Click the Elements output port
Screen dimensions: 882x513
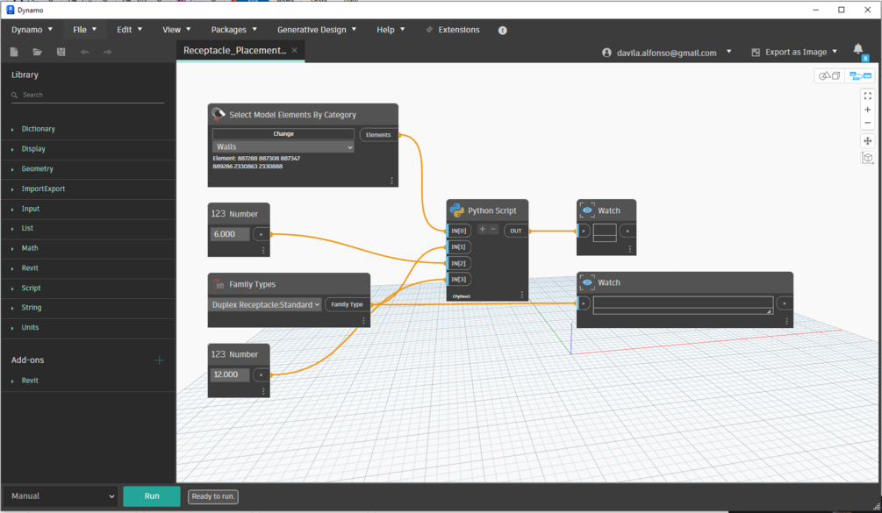pyautogui.click(x=378, y=135)
